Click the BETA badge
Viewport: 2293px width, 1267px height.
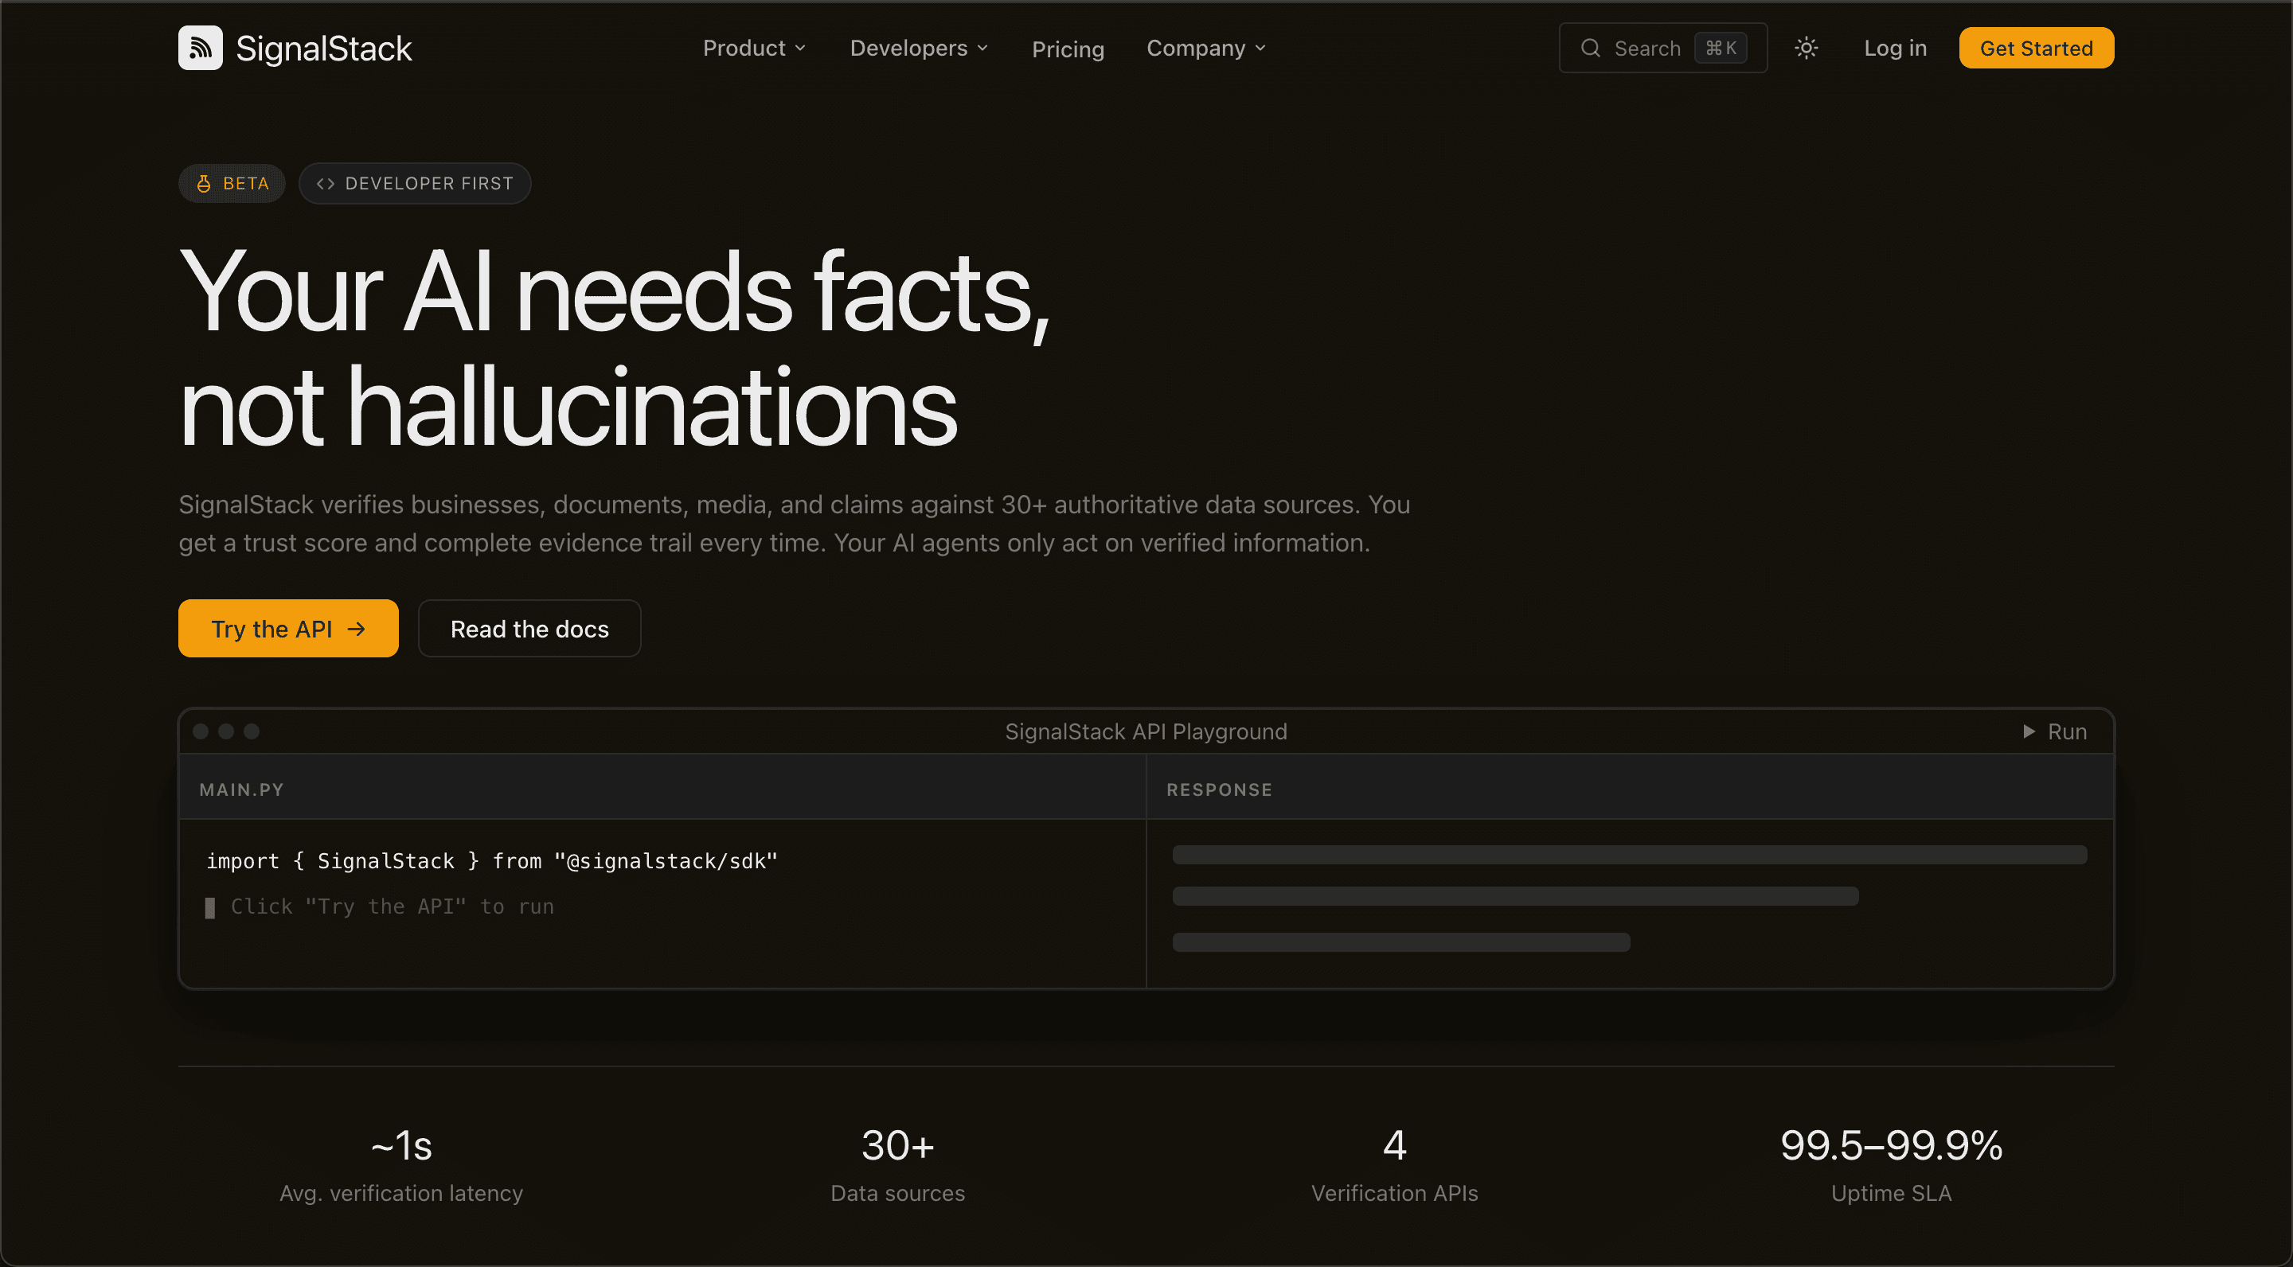[x=232, y=183]
